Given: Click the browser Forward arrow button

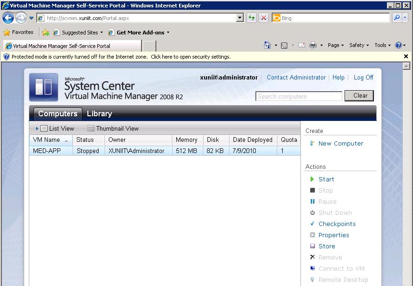Looking at the screenshot, I should click(21, 18).
